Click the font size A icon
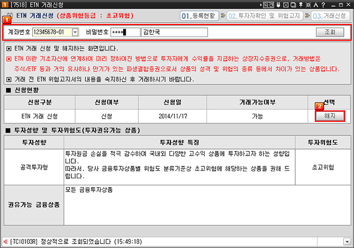354x248 pixels. click(316, 4)
